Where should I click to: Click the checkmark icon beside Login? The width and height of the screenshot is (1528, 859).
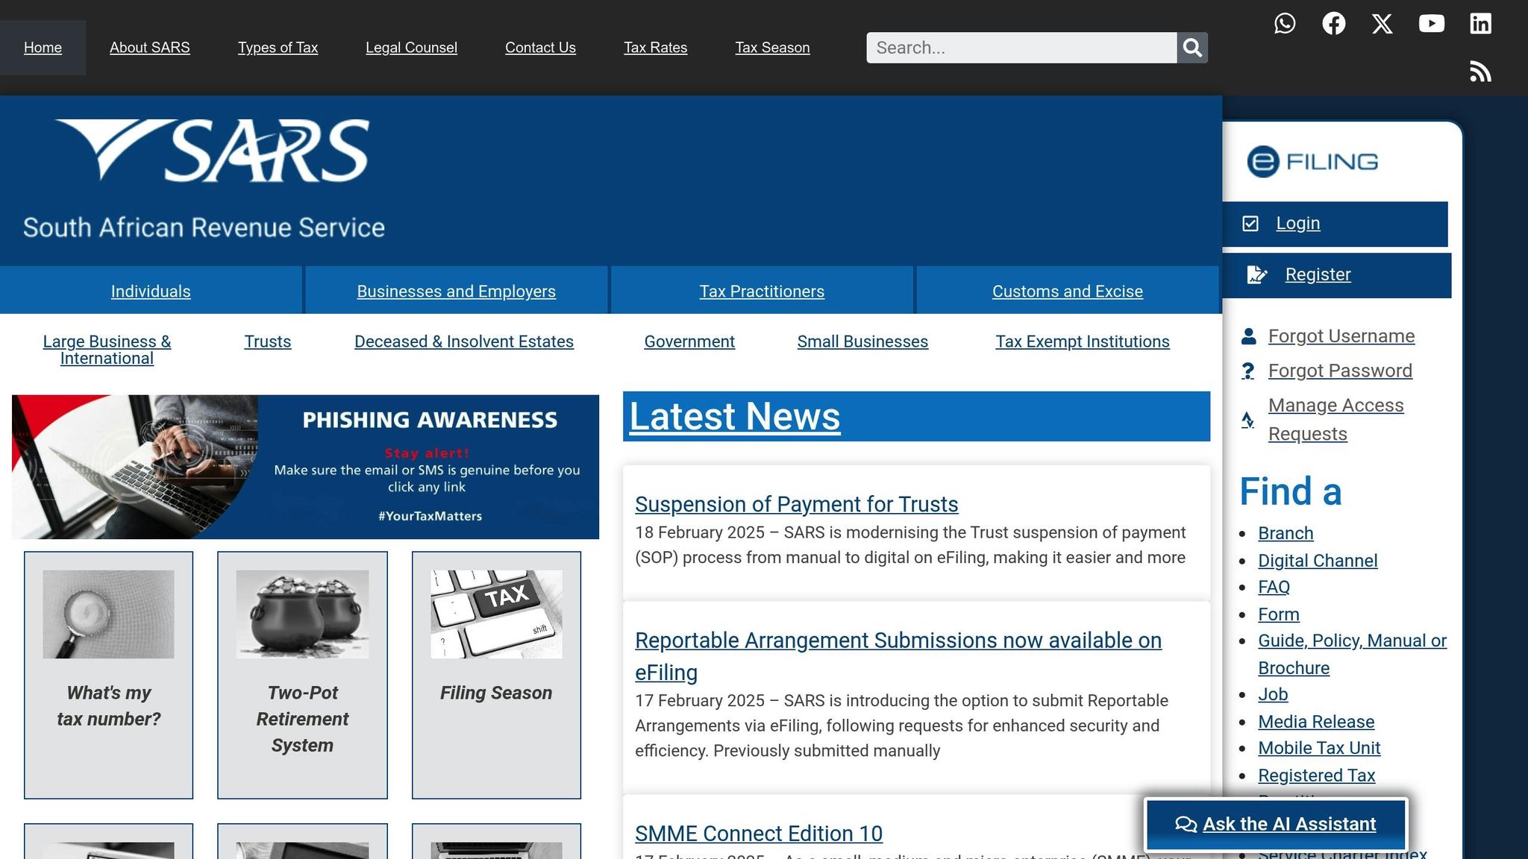1250,224
